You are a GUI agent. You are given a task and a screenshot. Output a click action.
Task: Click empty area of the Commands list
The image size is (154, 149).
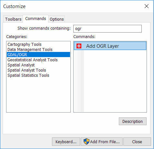[115, 81]
